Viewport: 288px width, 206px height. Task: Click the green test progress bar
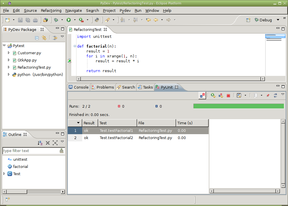[239, 106]
